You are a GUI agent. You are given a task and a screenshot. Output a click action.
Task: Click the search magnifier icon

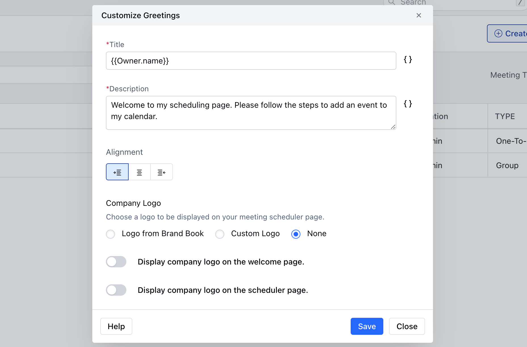pos(392,2)
